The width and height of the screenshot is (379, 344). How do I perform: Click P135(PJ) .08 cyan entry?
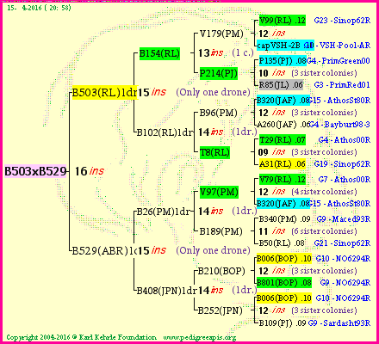(283, 61)
